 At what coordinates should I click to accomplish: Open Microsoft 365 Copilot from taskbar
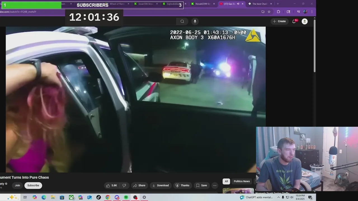80,197
